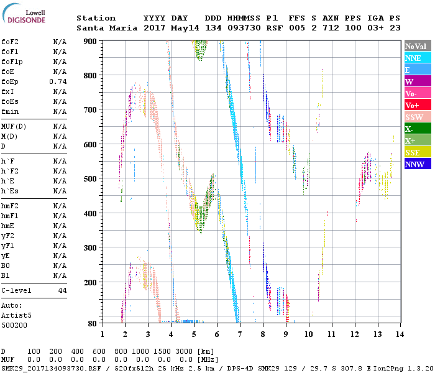The width and height of the screenshot is (435, 373).
Task: Click the C-level value 44
Action: tap(62, 291)
